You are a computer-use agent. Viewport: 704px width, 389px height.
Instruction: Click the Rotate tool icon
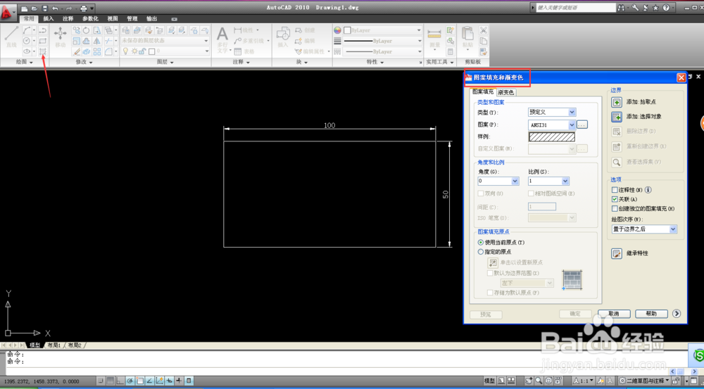[x=86, y=30]
